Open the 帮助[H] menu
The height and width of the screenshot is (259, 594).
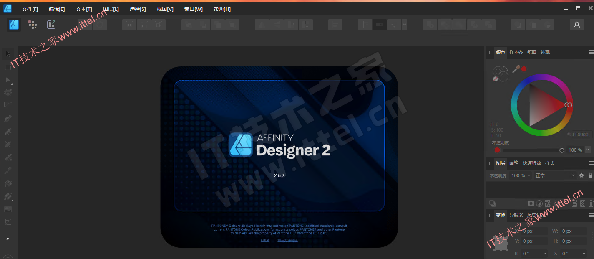coord(222,9)
